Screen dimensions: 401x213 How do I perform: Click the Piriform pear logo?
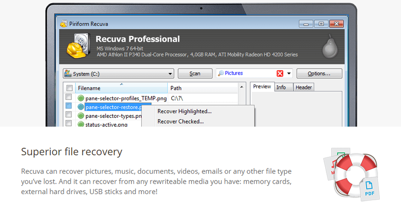330,46
